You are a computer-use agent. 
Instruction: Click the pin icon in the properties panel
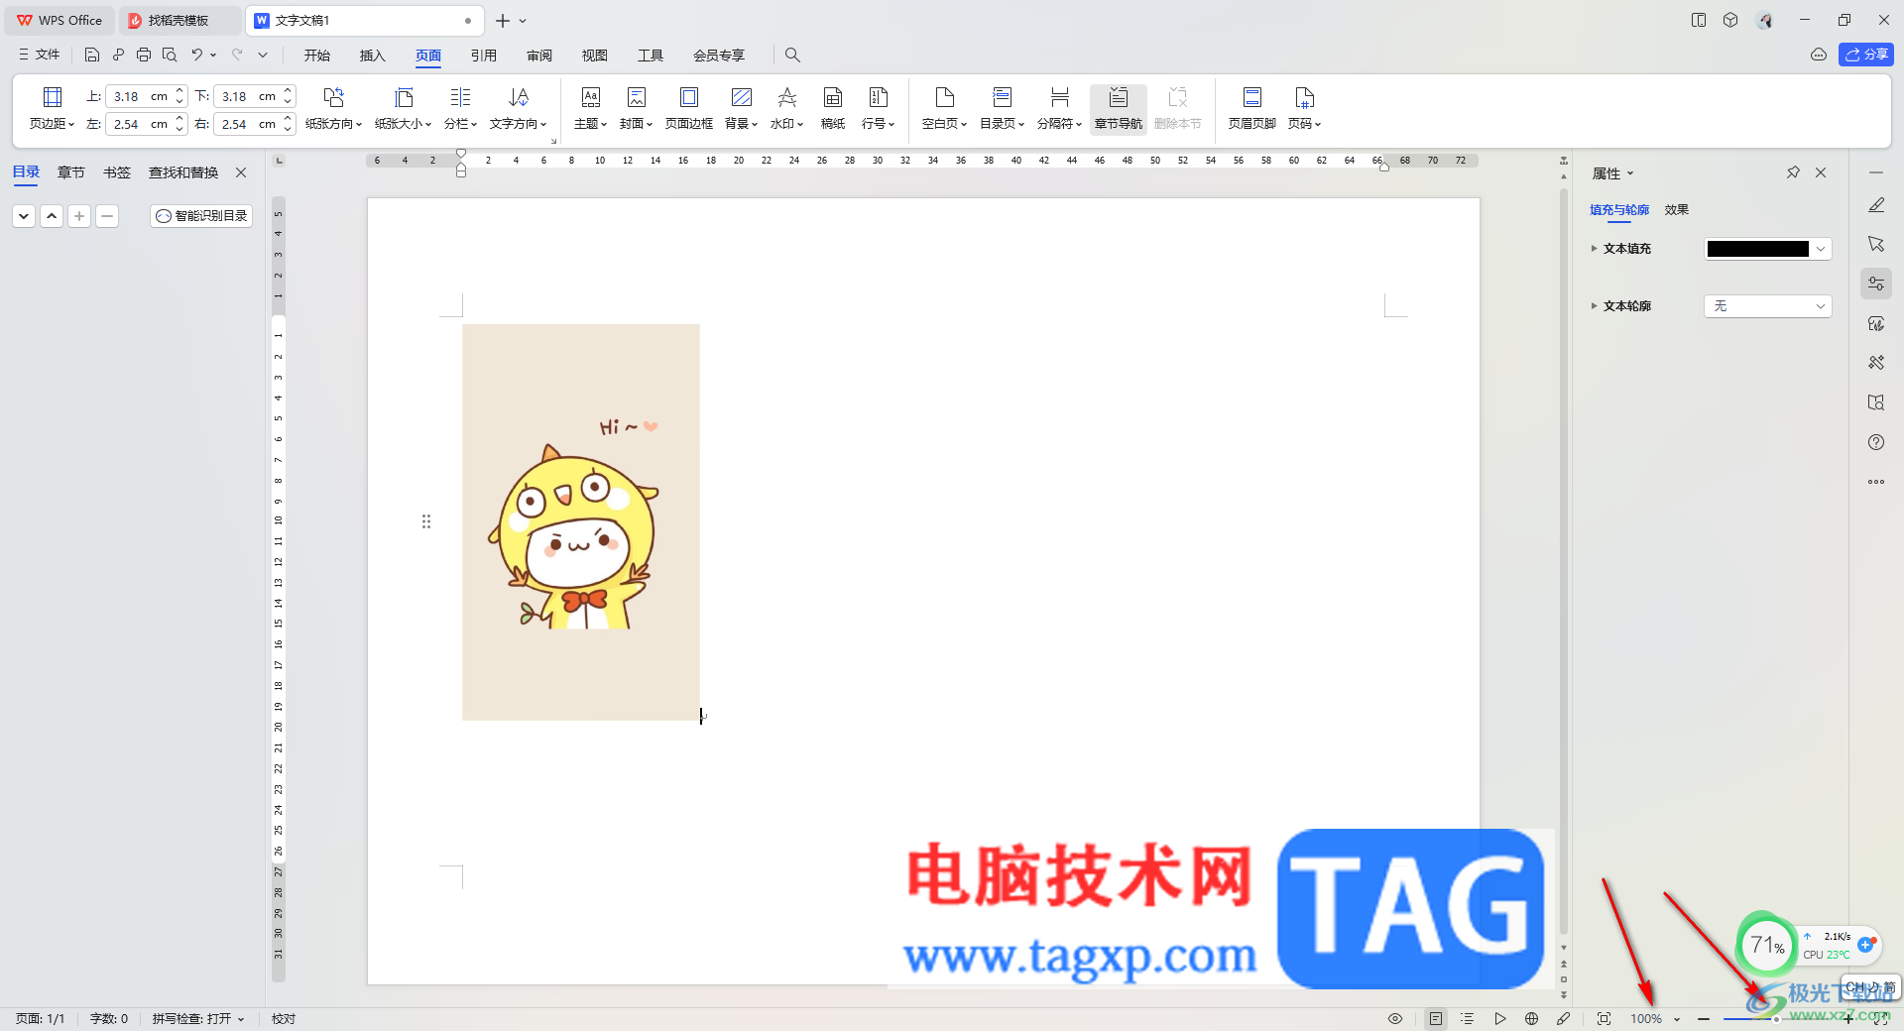(x=1793, y=172)
